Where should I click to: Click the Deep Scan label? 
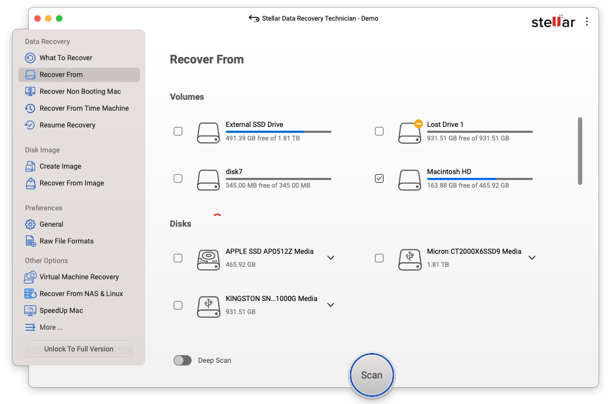(x=214, y=361)
